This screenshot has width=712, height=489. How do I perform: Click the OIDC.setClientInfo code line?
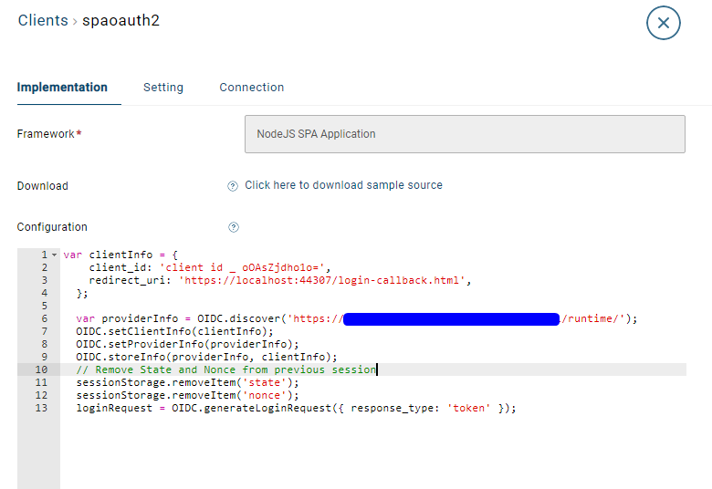coord(175,331)
